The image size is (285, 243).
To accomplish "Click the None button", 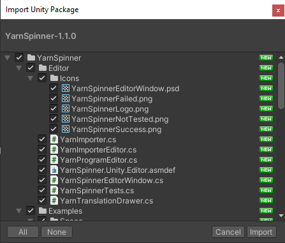I will click(x=57, y=232).
